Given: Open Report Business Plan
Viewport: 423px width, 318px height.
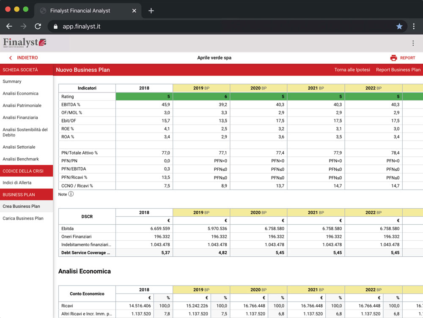Looking at the screenshot, I should click(x=398, y=70).
